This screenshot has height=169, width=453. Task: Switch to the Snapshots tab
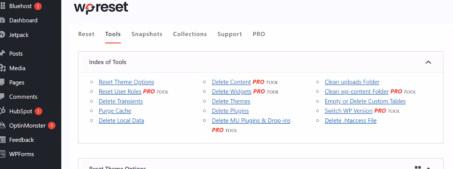coord(147,34)
